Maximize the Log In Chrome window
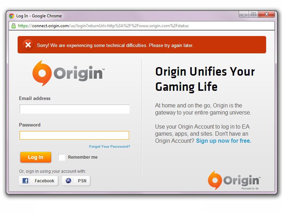 pos(253,14)
